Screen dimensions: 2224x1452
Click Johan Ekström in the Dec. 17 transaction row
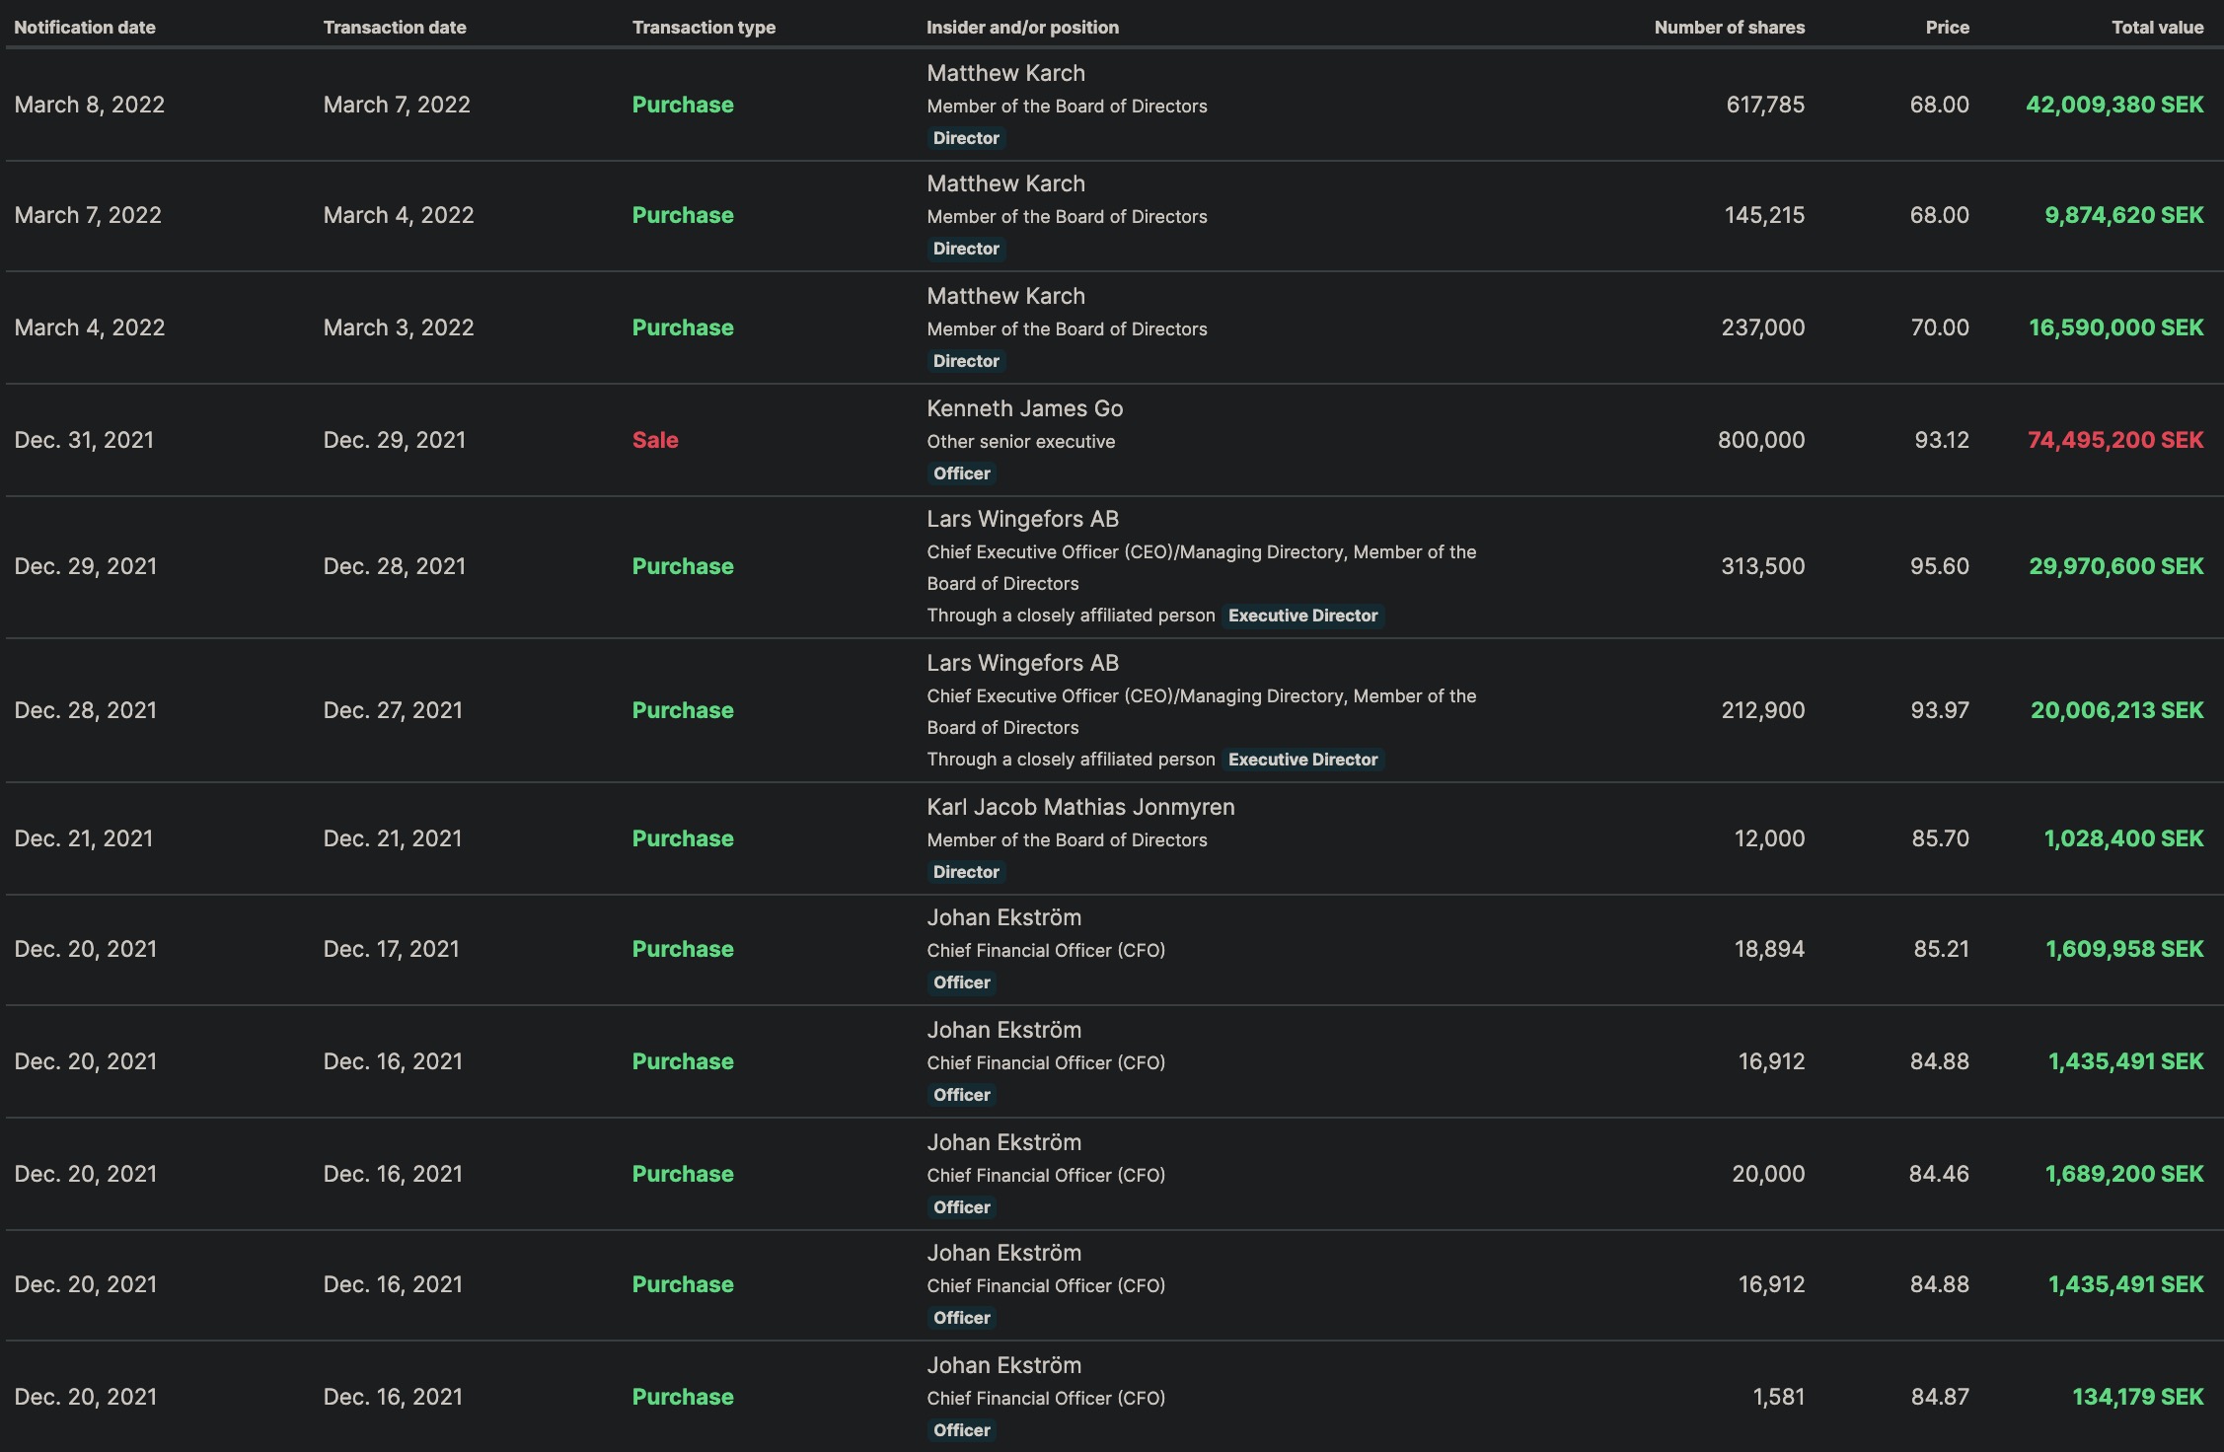[x=1003, y=917]
